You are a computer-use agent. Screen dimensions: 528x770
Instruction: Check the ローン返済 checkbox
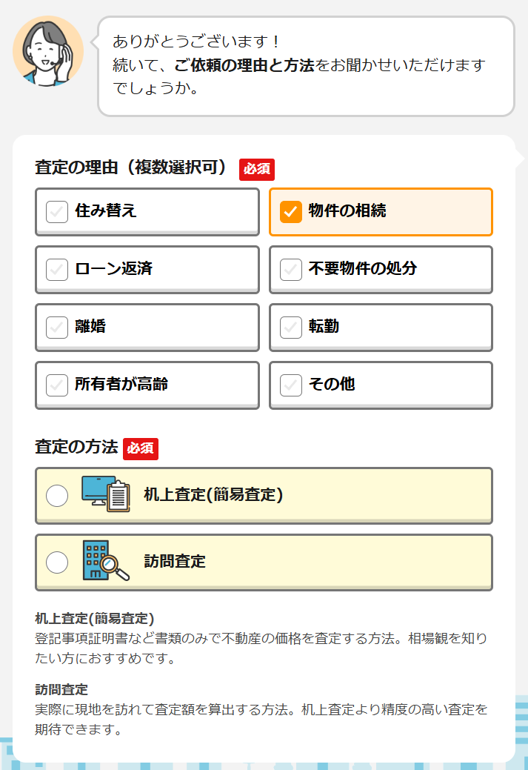(x=57, y=270)
